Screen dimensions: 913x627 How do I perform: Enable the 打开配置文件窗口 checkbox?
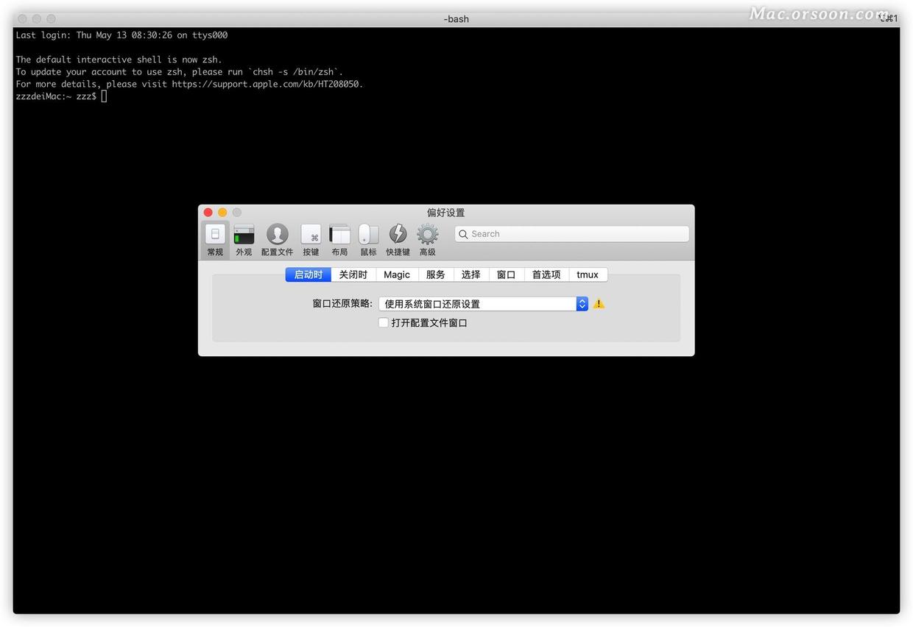383,322
